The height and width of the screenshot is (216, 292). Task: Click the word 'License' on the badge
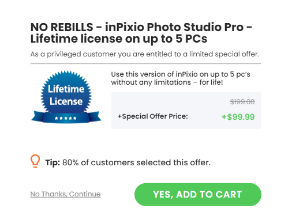point(66,101)
